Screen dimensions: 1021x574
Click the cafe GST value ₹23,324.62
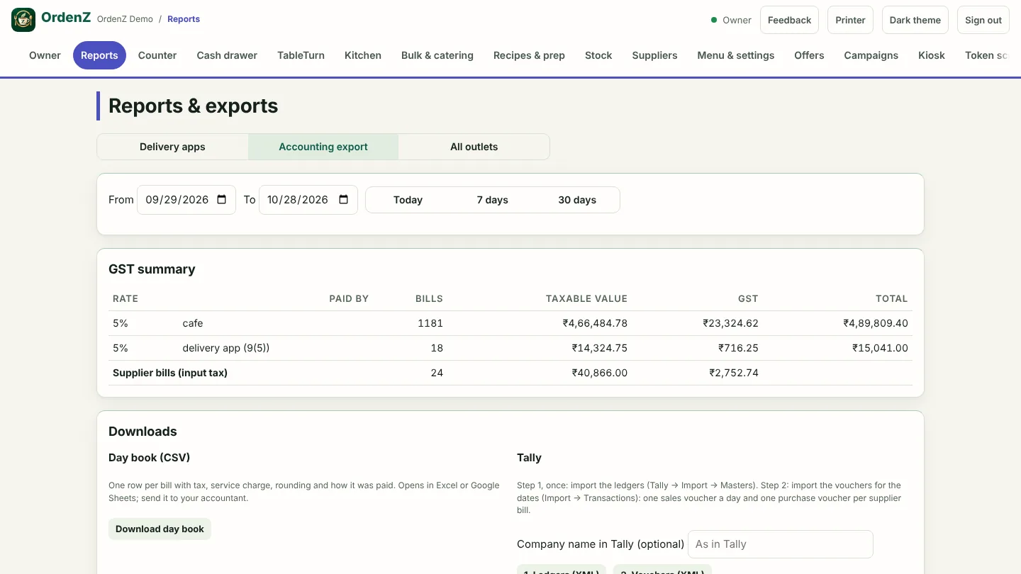(x=731, y=323)
